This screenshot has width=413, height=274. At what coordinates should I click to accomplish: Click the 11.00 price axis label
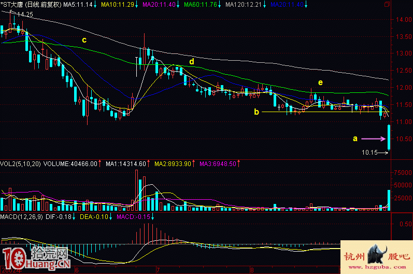coord(404,122)
